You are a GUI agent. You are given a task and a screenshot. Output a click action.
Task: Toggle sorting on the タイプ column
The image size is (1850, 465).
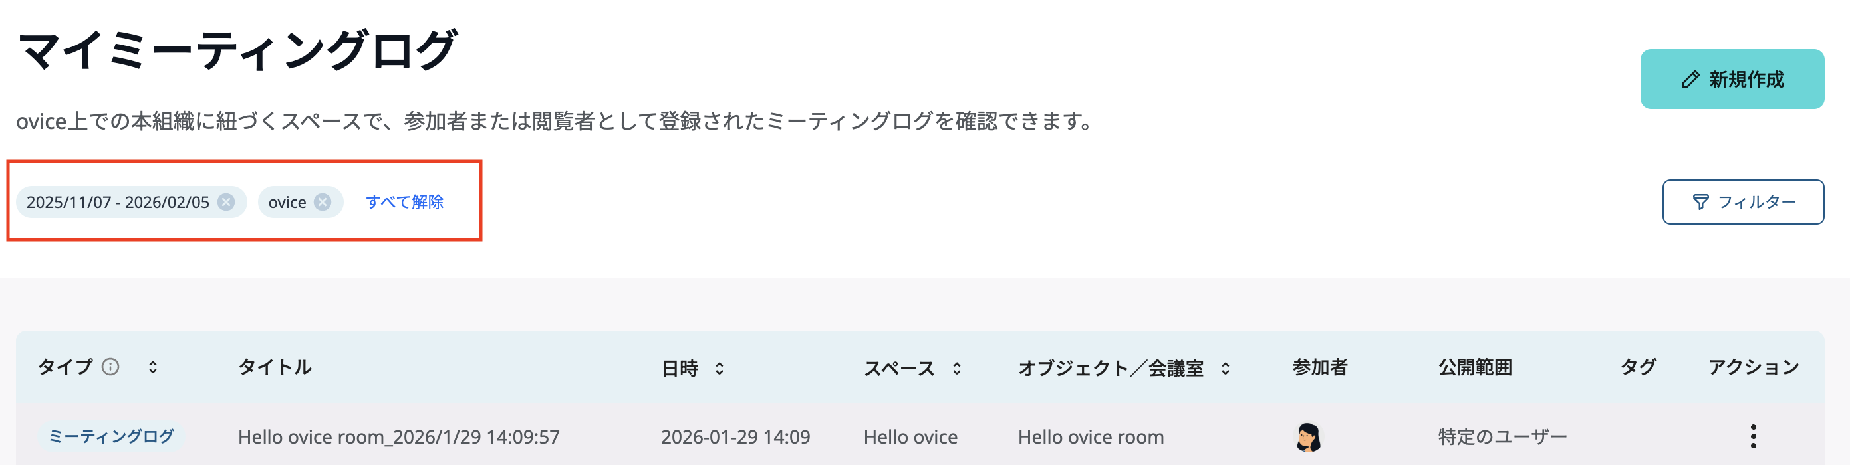click(153, 367)
